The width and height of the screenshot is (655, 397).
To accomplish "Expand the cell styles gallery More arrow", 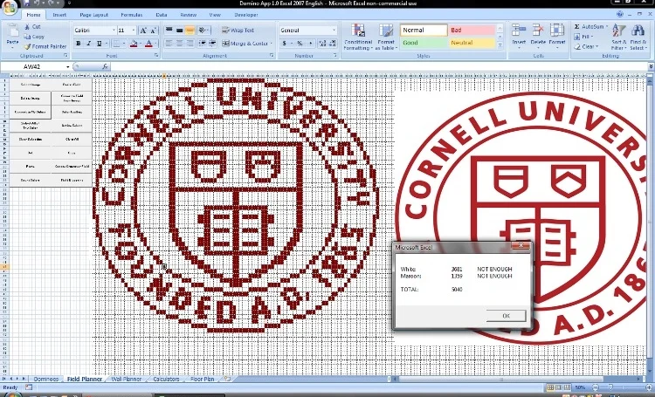I will click(500, 45).
